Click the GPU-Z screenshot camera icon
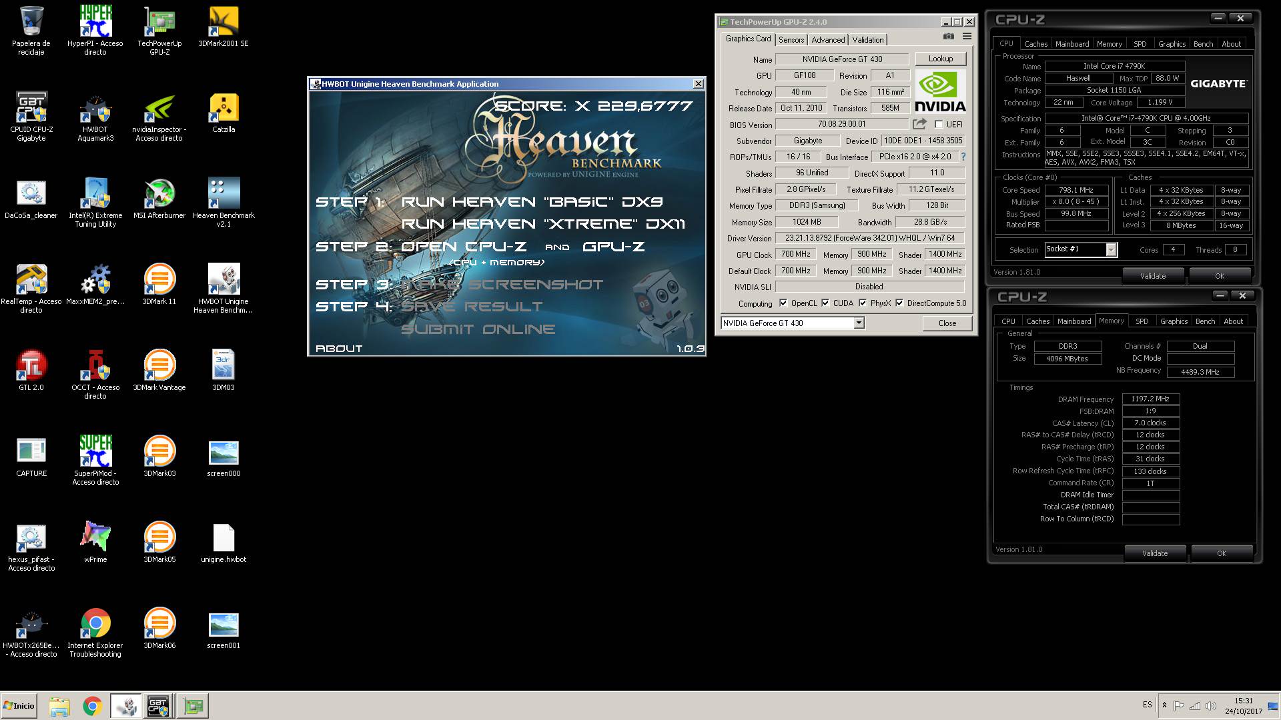Image resolution: width=1281 pixels, height=720 pixels. click(948, 37)
